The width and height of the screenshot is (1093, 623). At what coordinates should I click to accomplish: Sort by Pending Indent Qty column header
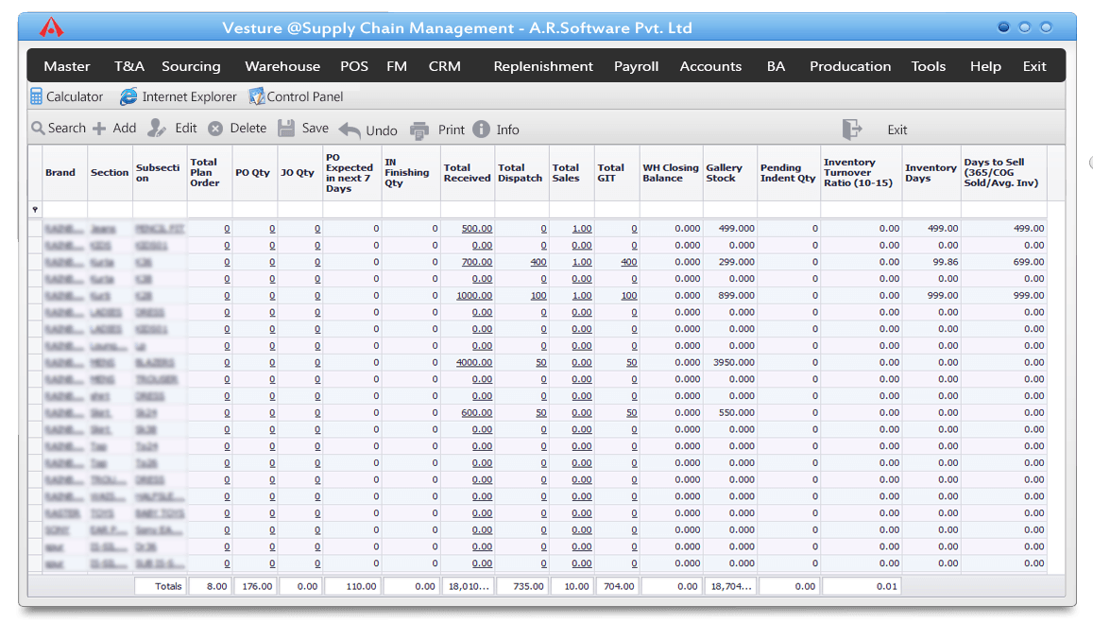coord(788,173)
